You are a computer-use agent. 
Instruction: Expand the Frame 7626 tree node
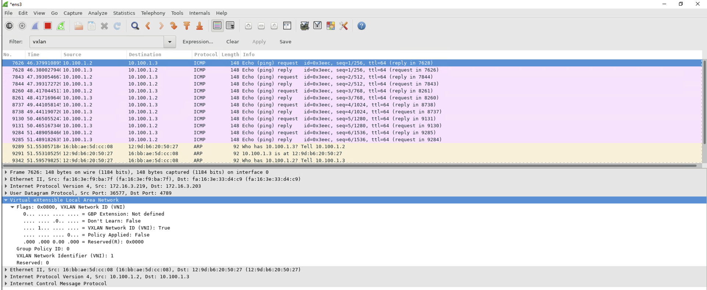pos(6,172)
